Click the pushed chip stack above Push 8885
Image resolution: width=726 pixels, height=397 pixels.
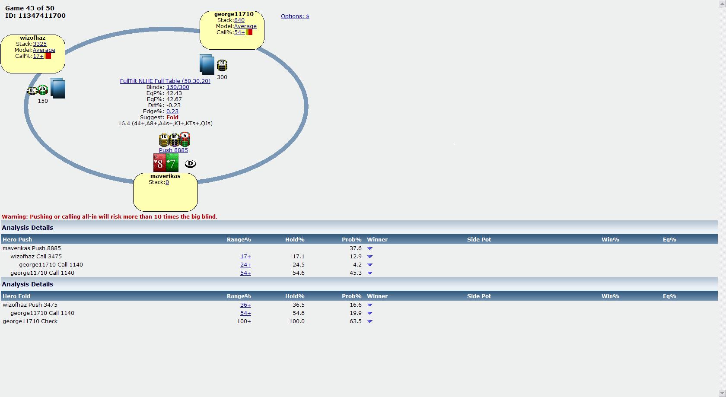[x=174, y=140]
